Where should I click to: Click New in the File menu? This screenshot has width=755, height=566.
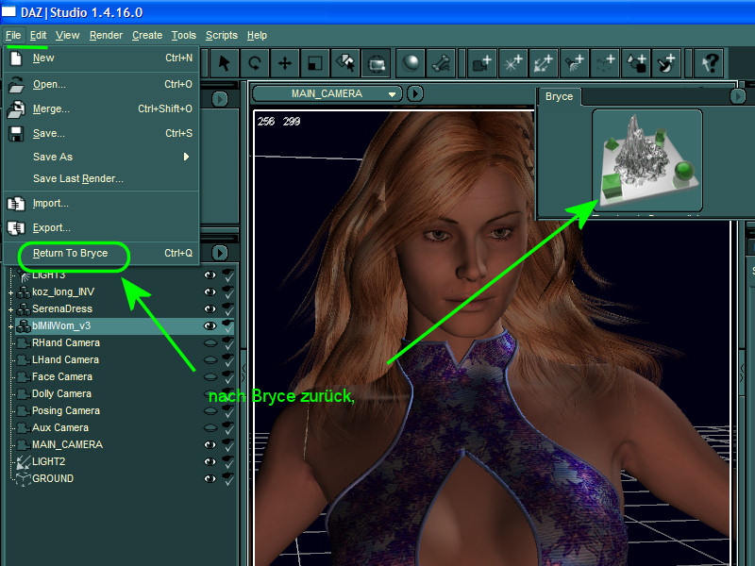click(x=101, y=58)
